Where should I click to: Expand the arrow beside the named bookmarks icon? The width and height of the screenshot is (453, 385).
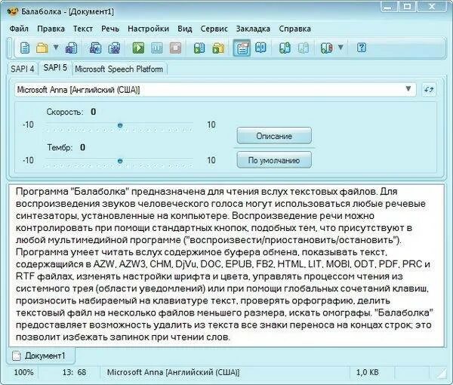[x=341, y=47]
